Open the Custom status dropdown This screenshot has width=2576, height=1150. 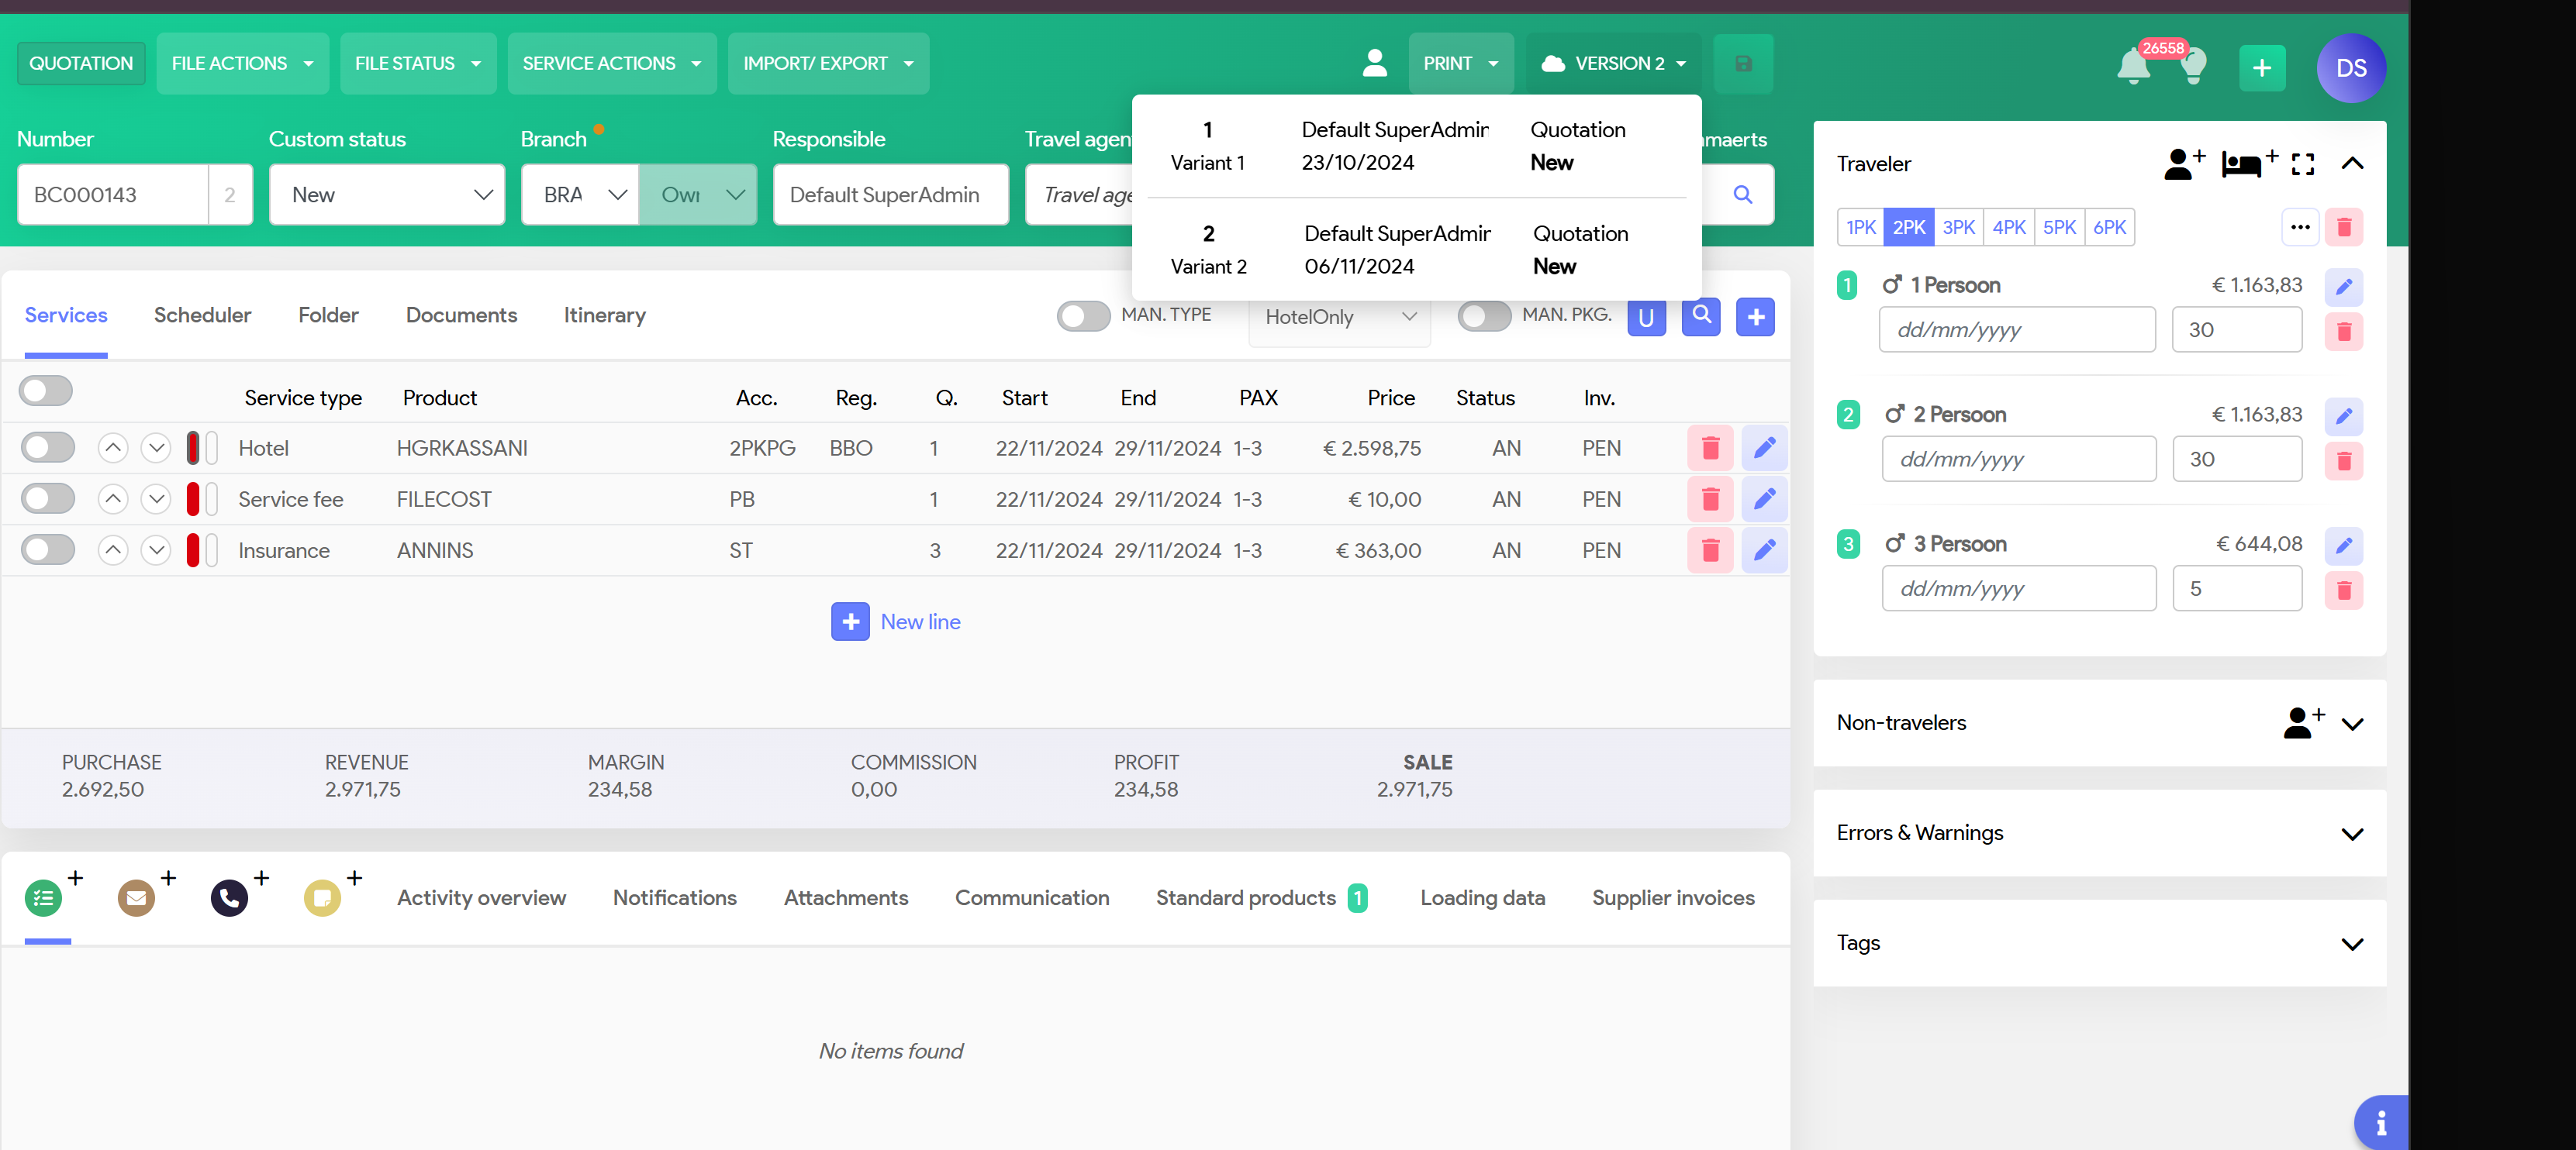[x=386, y=195]
